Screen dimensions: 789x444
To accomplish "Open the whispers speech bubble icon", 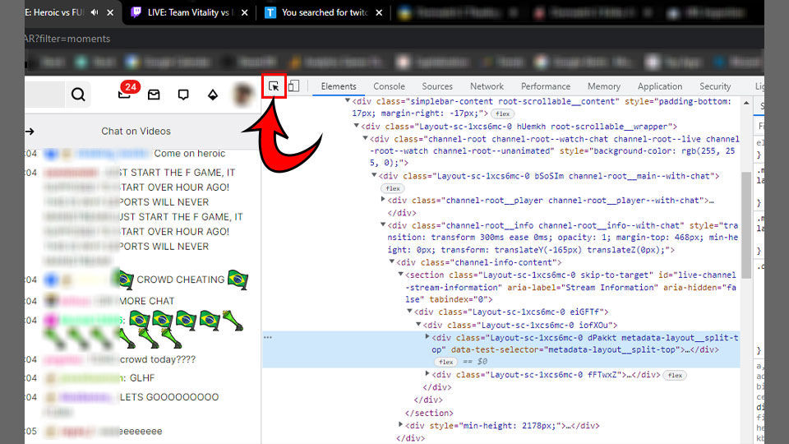I will (x=183, y=95).
